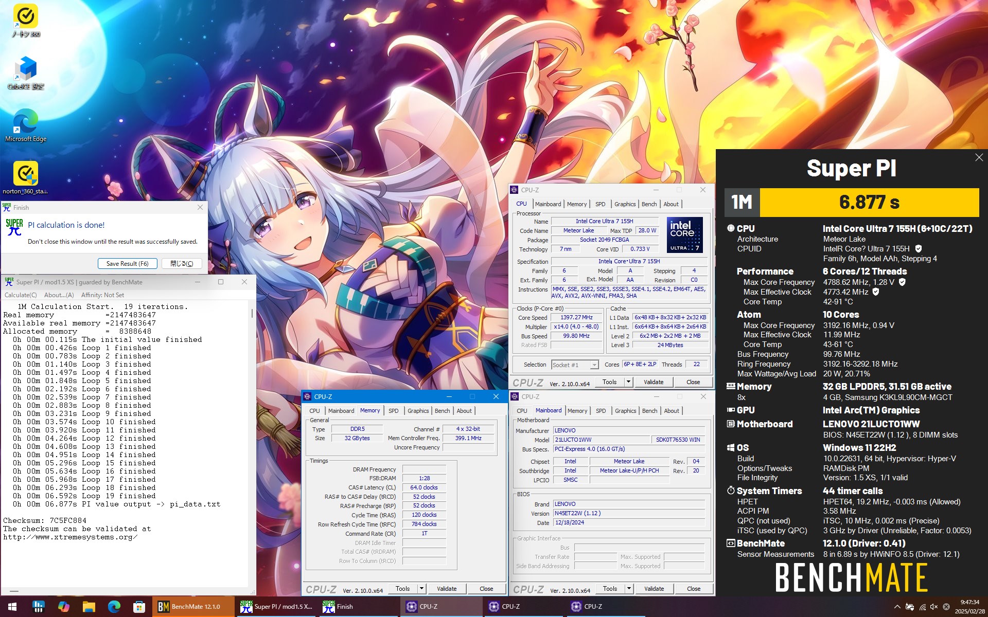Click the muted volume tray icon
Screen dimensions: 988x617
pos(934,607)
